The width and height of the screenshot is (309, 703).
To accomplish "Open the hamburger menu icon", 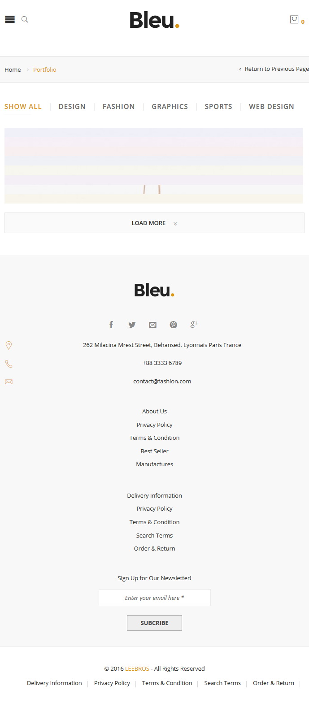I will pyautogui.click(x=10, y=19).
